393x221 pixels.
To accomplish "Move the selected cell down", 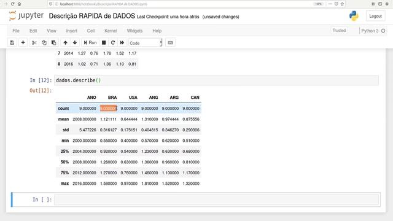I will coord(75,42).
